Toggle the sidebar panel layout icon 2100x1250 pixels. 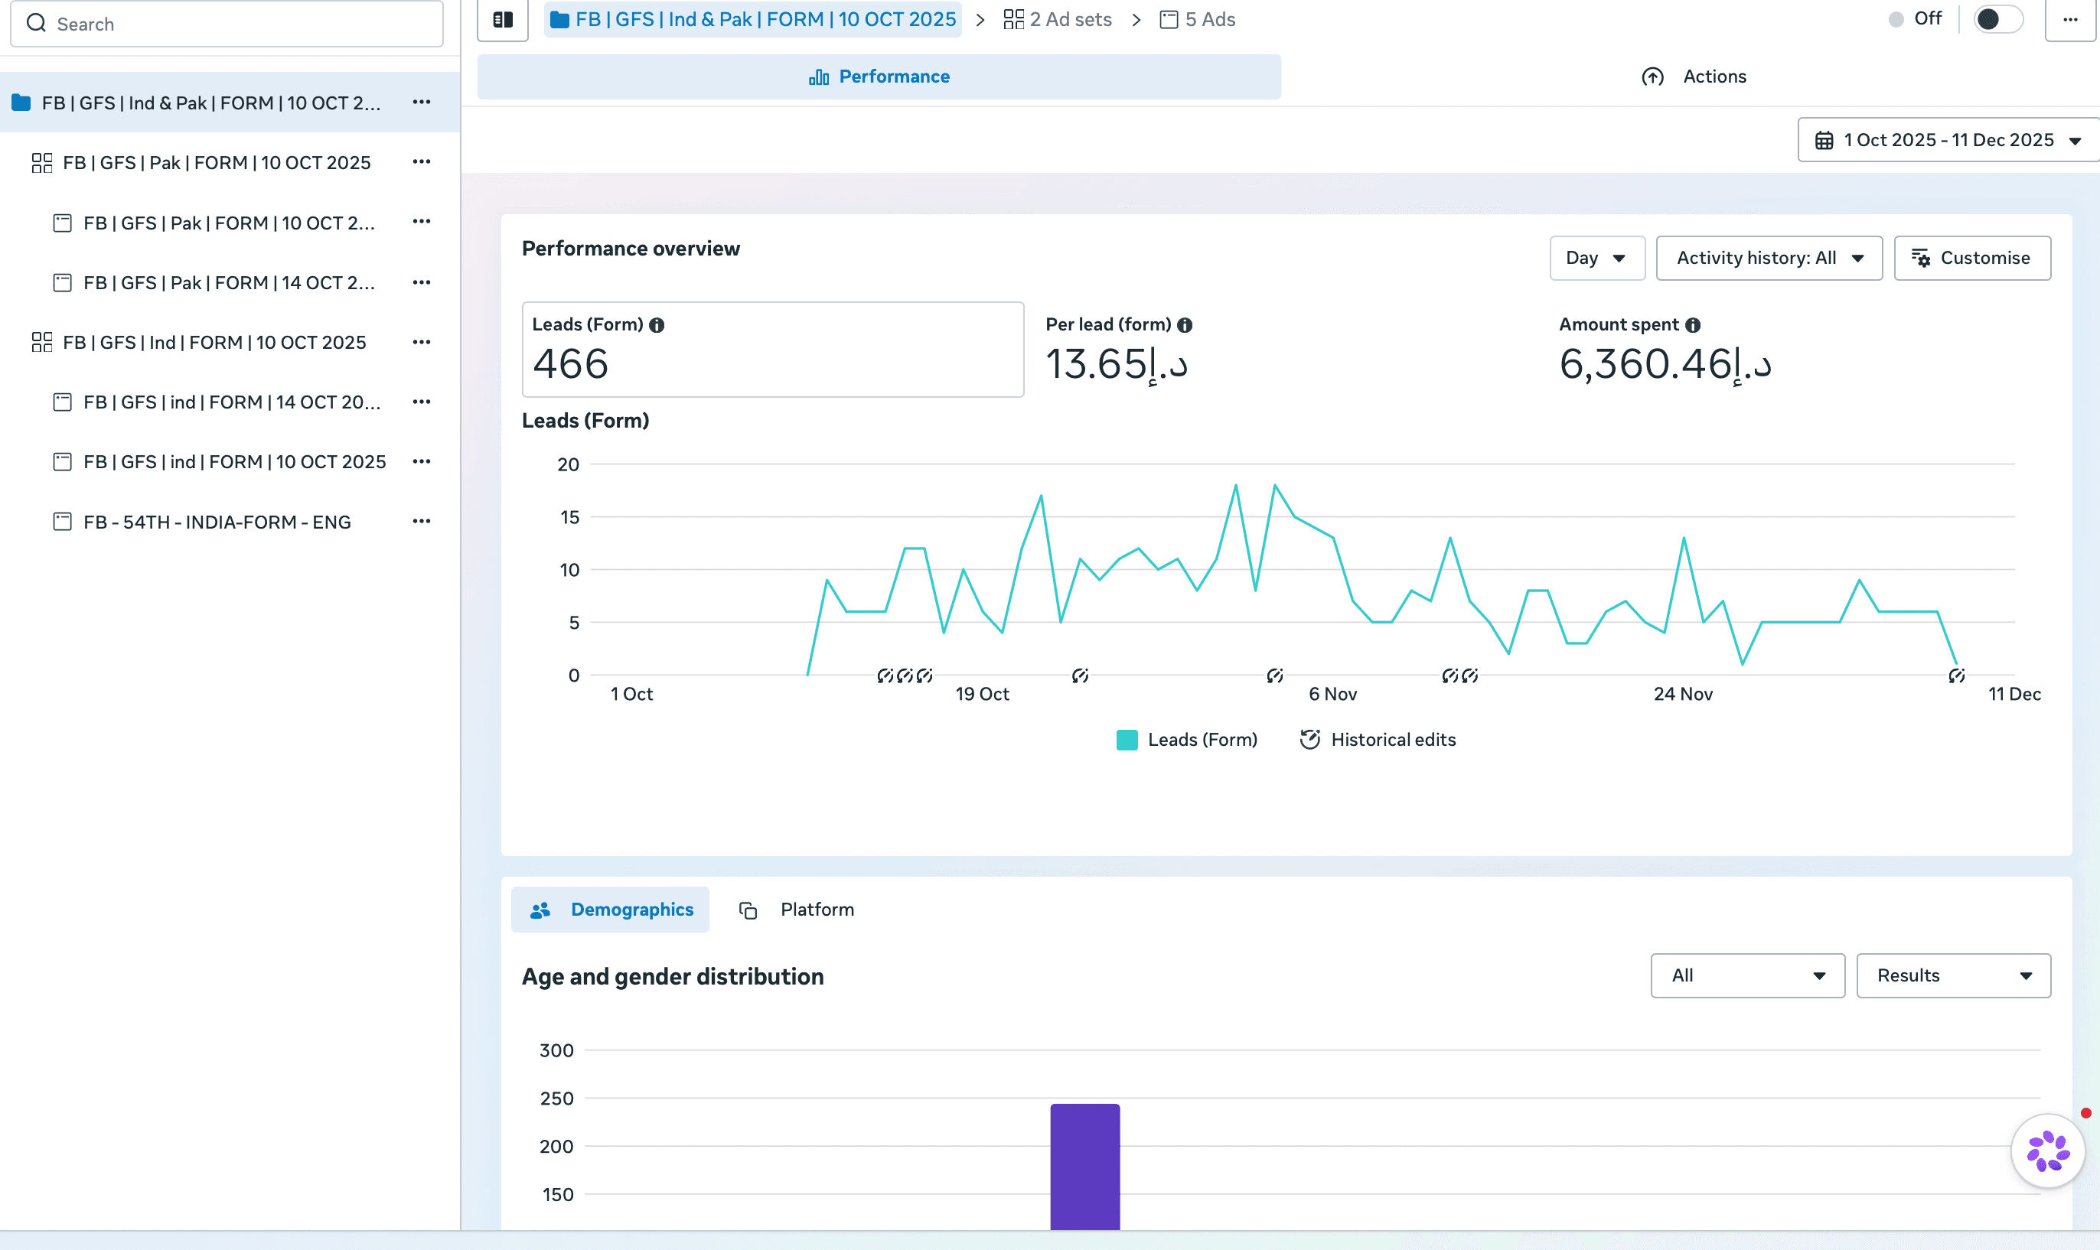502,19
